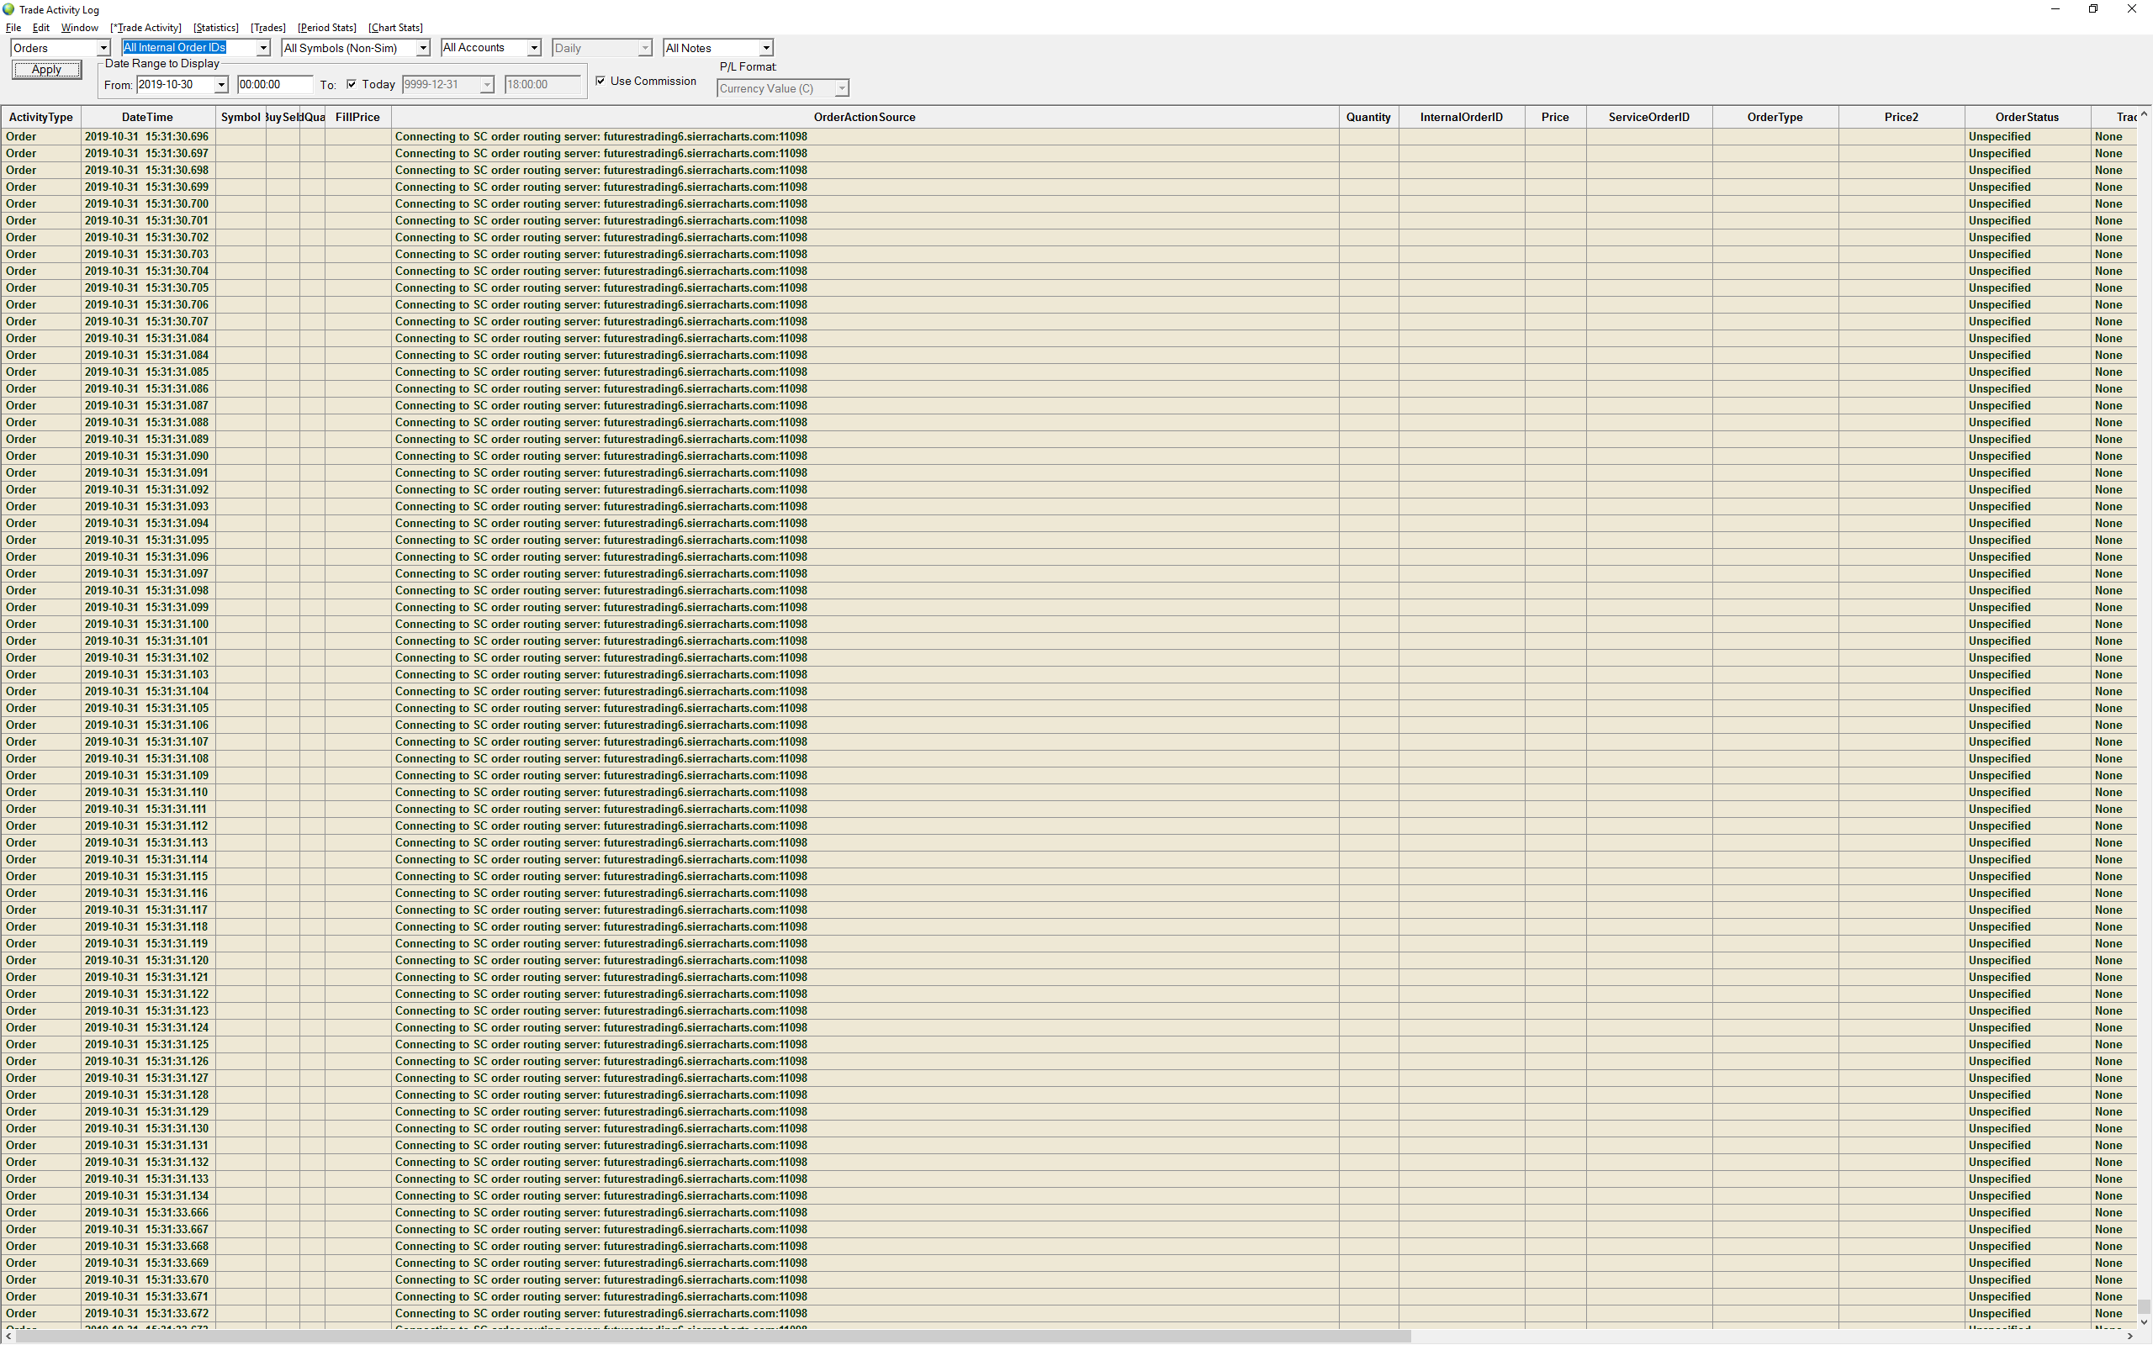This screenshot has width=2153, height=1345.
Task: Toggle the Today checkbox
Action: [x=352, y=83]
